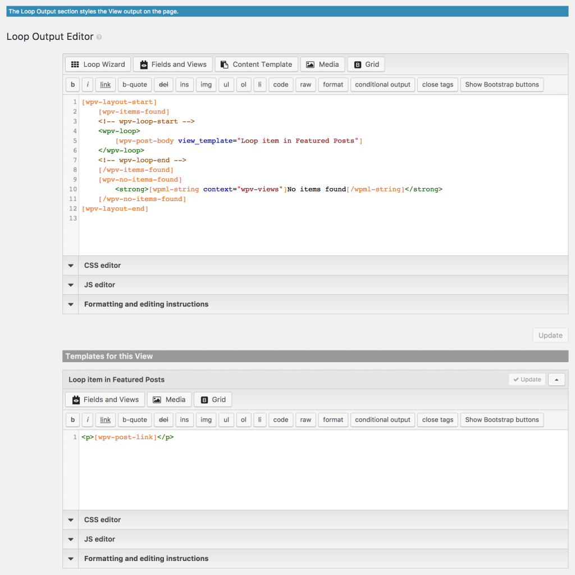Click the Templates for this View header

pos(316,357)
